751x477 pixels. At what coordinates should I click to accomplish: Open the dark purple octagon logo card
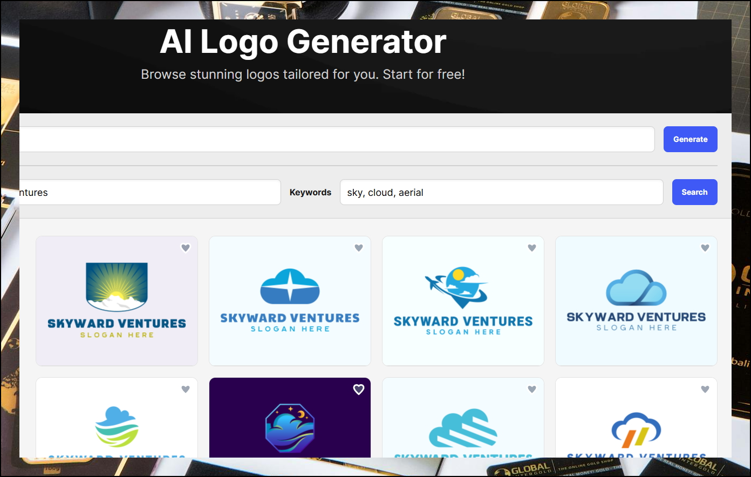point(290,418)
